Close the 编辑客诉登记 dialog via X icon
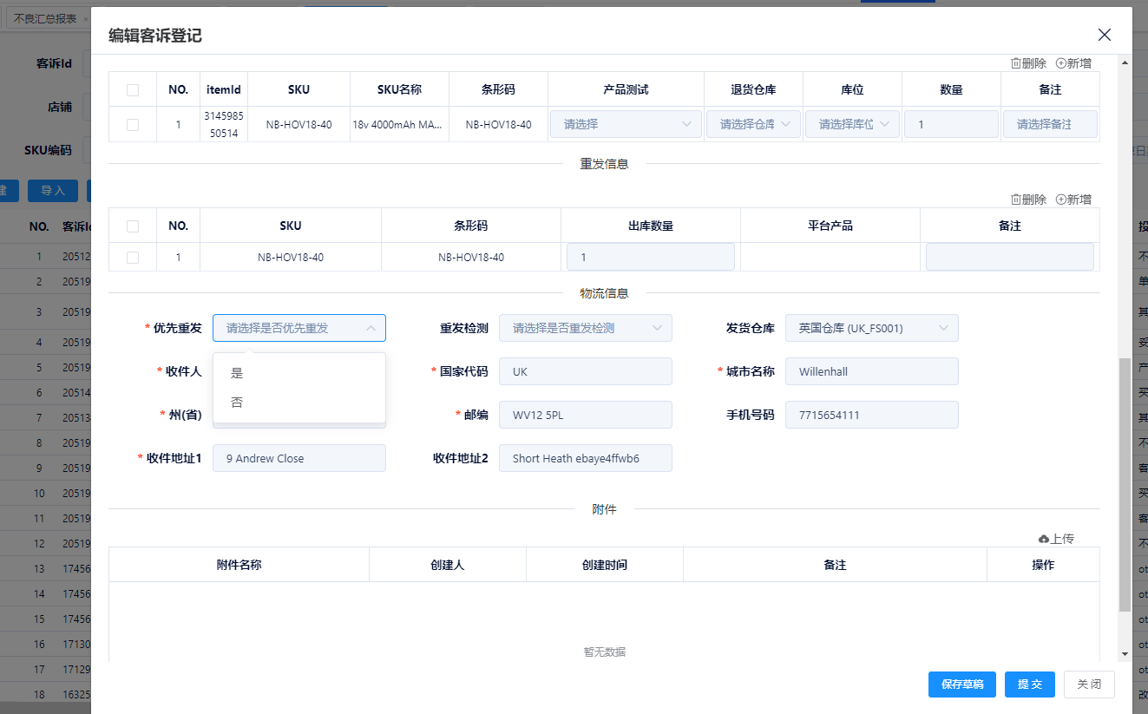Viewport: 1148px width, 714px height. click(x=1104, y=35)
